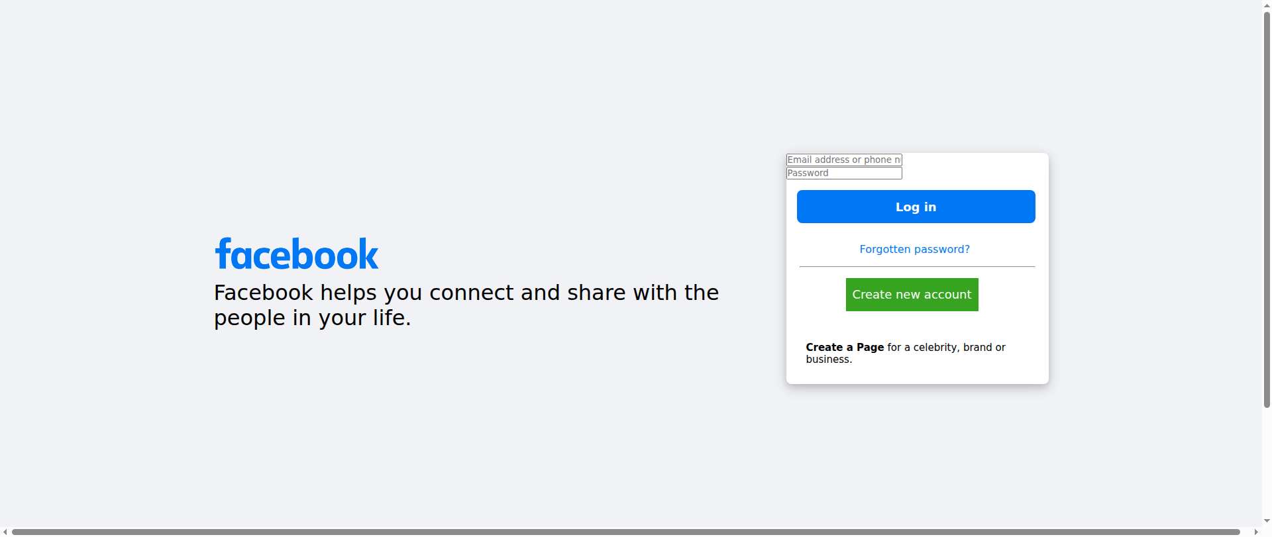Click the divider line above Create new account
Viewport: 1272px width, 537px height.
(x=917, y=266)
